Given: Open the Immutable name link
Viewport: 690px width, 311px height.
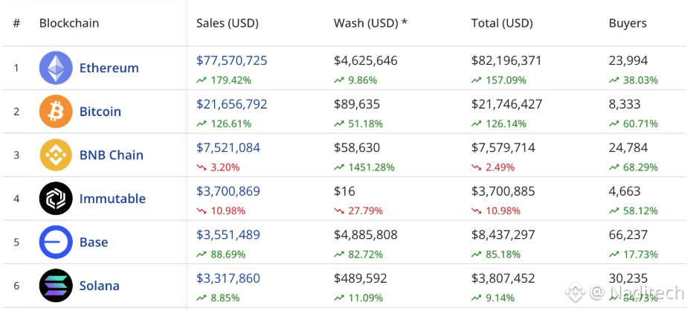Looking at the screenshot, I should pos(112,199).
